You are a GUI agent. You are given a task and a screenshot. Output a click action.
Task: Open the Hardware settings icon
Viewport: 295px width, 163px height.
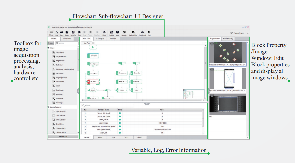coord(124,32)
